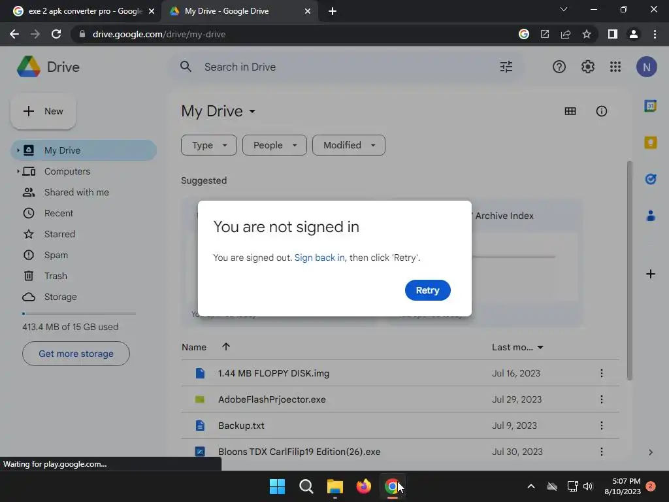Open the Chrome side panel icon

coord(612,34)
